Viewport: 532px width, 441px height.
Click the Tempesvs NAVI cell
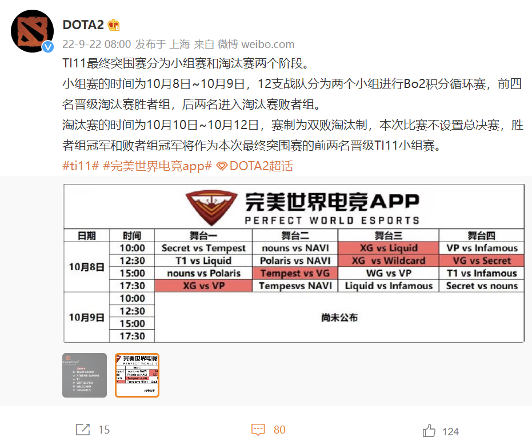coord(295,286)
